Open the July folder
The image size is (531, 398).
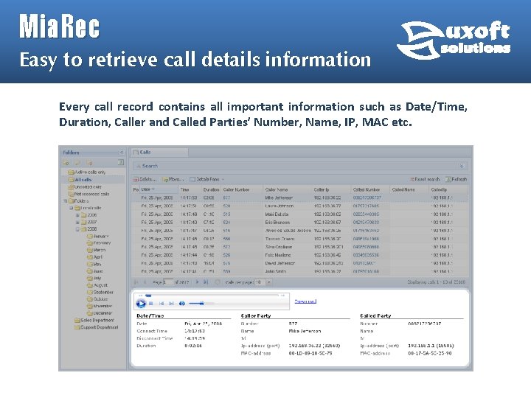94,278
